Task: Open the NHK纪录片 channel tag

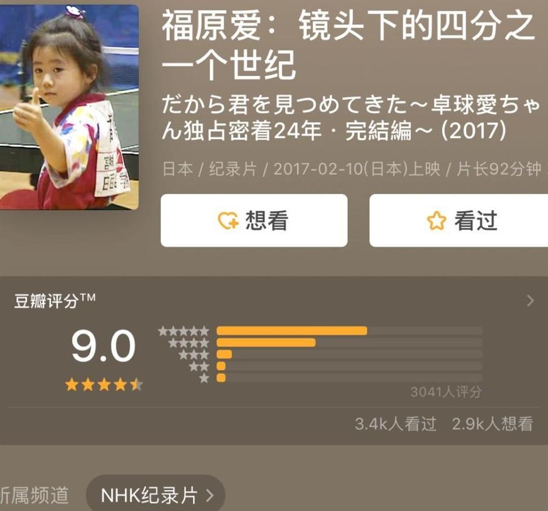Action: pyautogui.click(x=156, y=495)
